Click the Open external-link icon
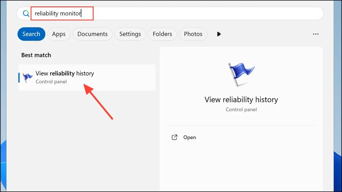Screen dimensions: 342x192 coord(174,137)
